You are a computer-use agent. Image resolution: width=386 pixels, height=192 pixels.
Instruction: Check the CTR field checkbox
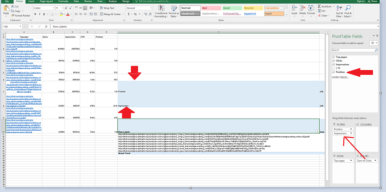(x=333, y=68)
